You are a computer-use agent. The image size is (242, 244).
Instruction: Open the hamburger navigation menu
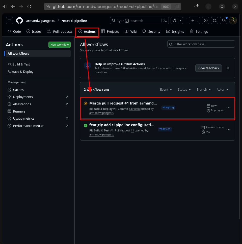(x=9, y=21)
